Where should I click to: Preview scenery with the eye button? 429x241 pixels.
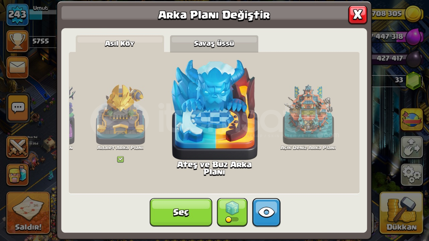[266, 212]
